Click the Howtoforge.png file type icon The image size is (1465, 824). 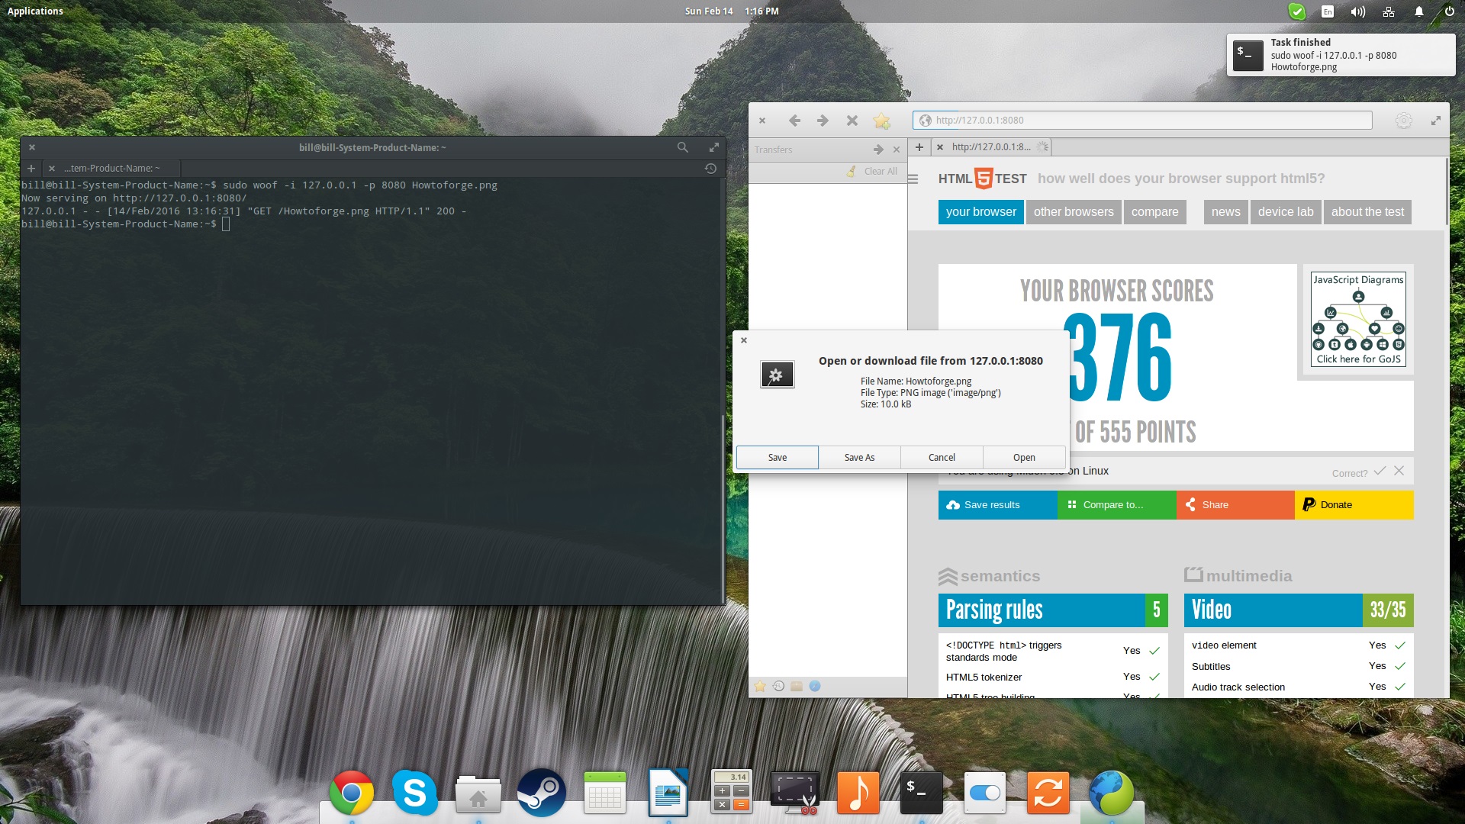click(777, 375)
